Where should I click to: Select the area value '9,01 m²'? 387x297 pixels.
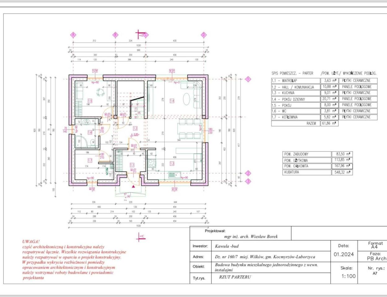[330, 93]
